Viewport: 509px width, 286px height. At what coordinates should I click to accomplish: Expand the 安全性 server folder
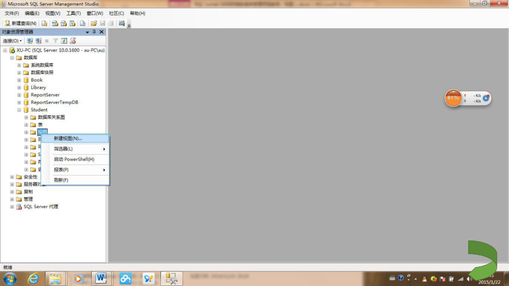(12, 177)
